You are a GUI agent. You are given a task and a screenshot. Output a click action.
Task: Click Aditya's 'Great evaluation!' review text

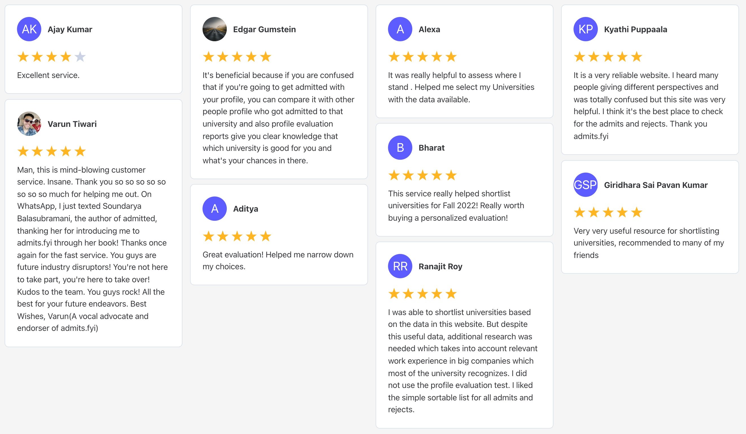click(278, 261)
